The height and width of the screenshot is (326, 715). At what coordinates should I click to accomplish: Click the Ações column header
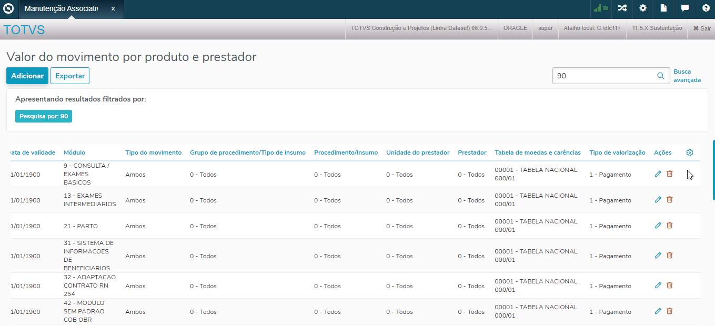663,152
